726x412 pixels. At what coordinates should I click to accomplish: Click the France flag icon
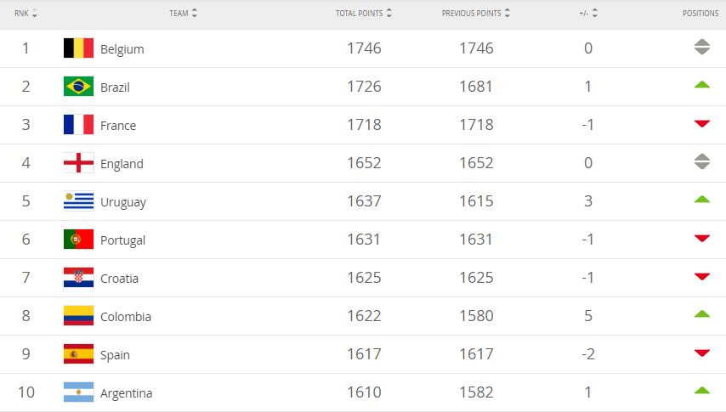point(78,125)
